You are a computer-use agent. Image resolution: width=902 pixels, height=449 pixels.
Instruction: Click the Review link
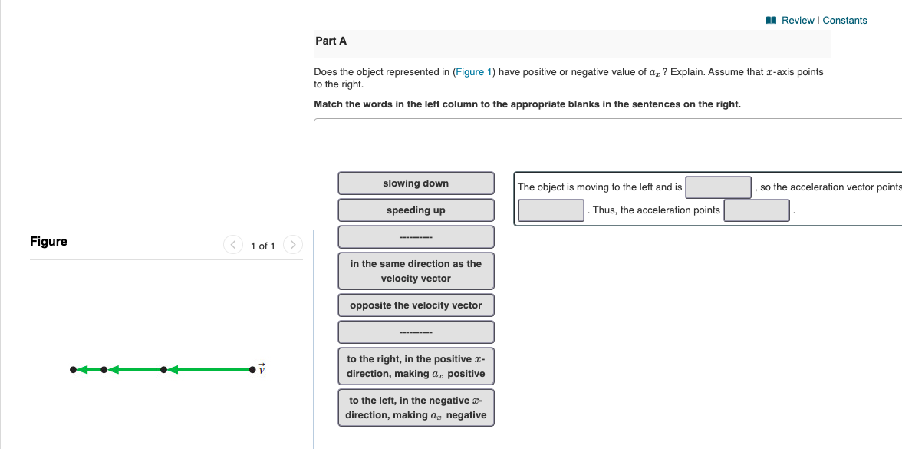(x=798, y=20)
